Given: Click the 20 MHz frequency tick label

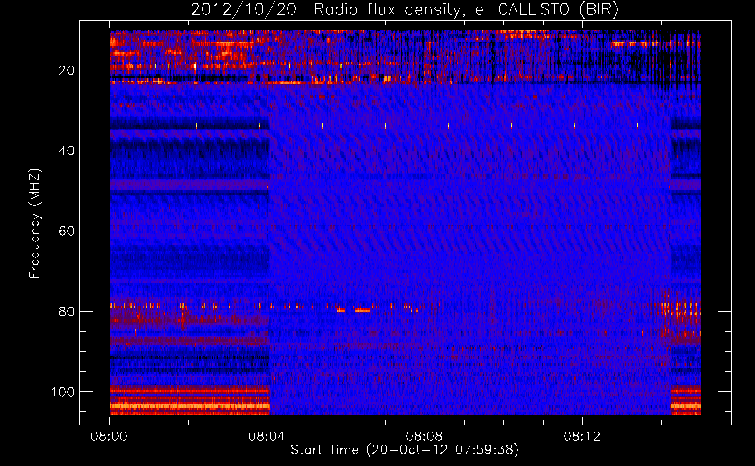Looking at the screenshot, I should (x=67, y=70).
